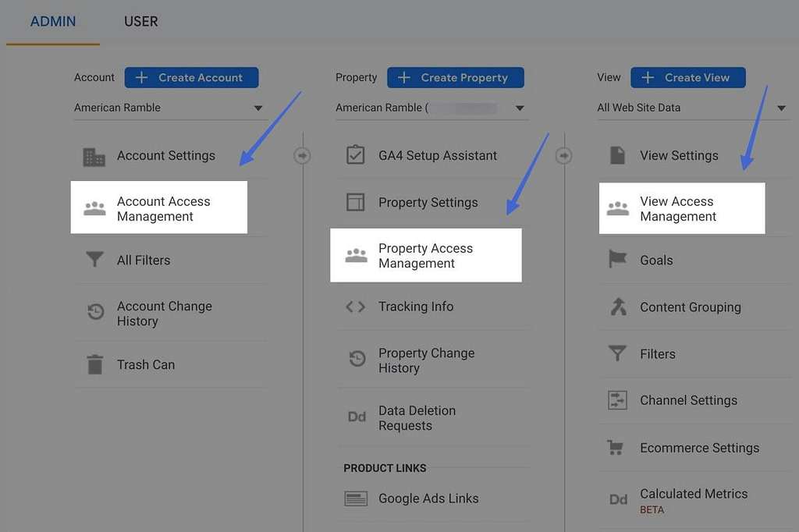This screenshot has height=532, width=799.
Task: Select the ADMIN tab
Action: pyautogui.click(x=52, y=21)
